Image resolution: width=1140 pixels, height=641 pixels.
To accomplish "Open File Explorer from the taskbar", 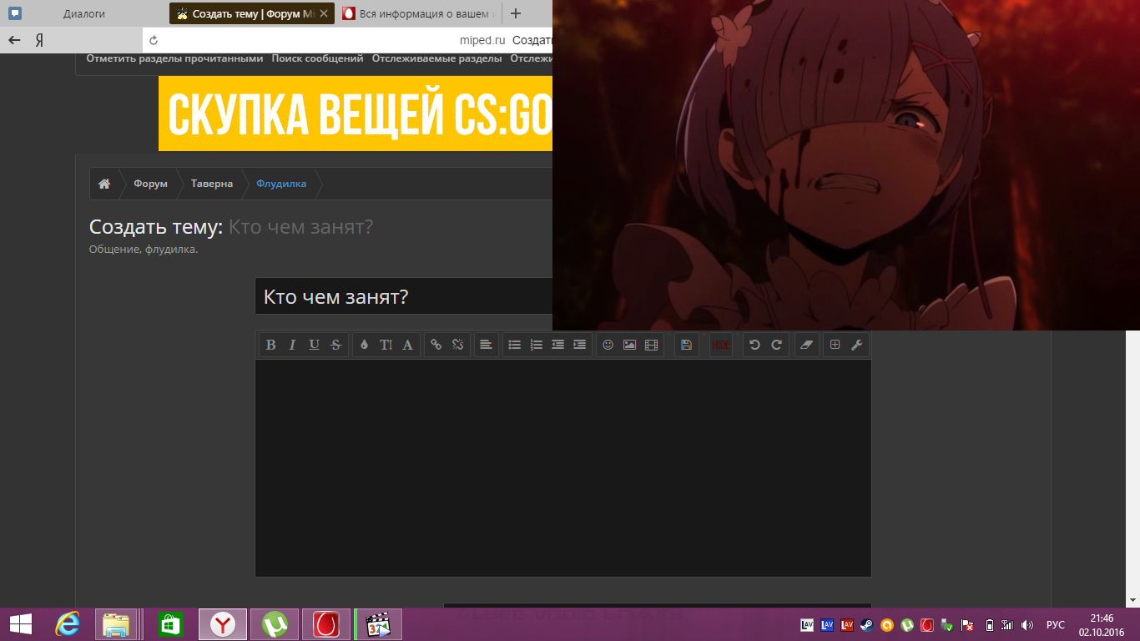I will point(116,624).
